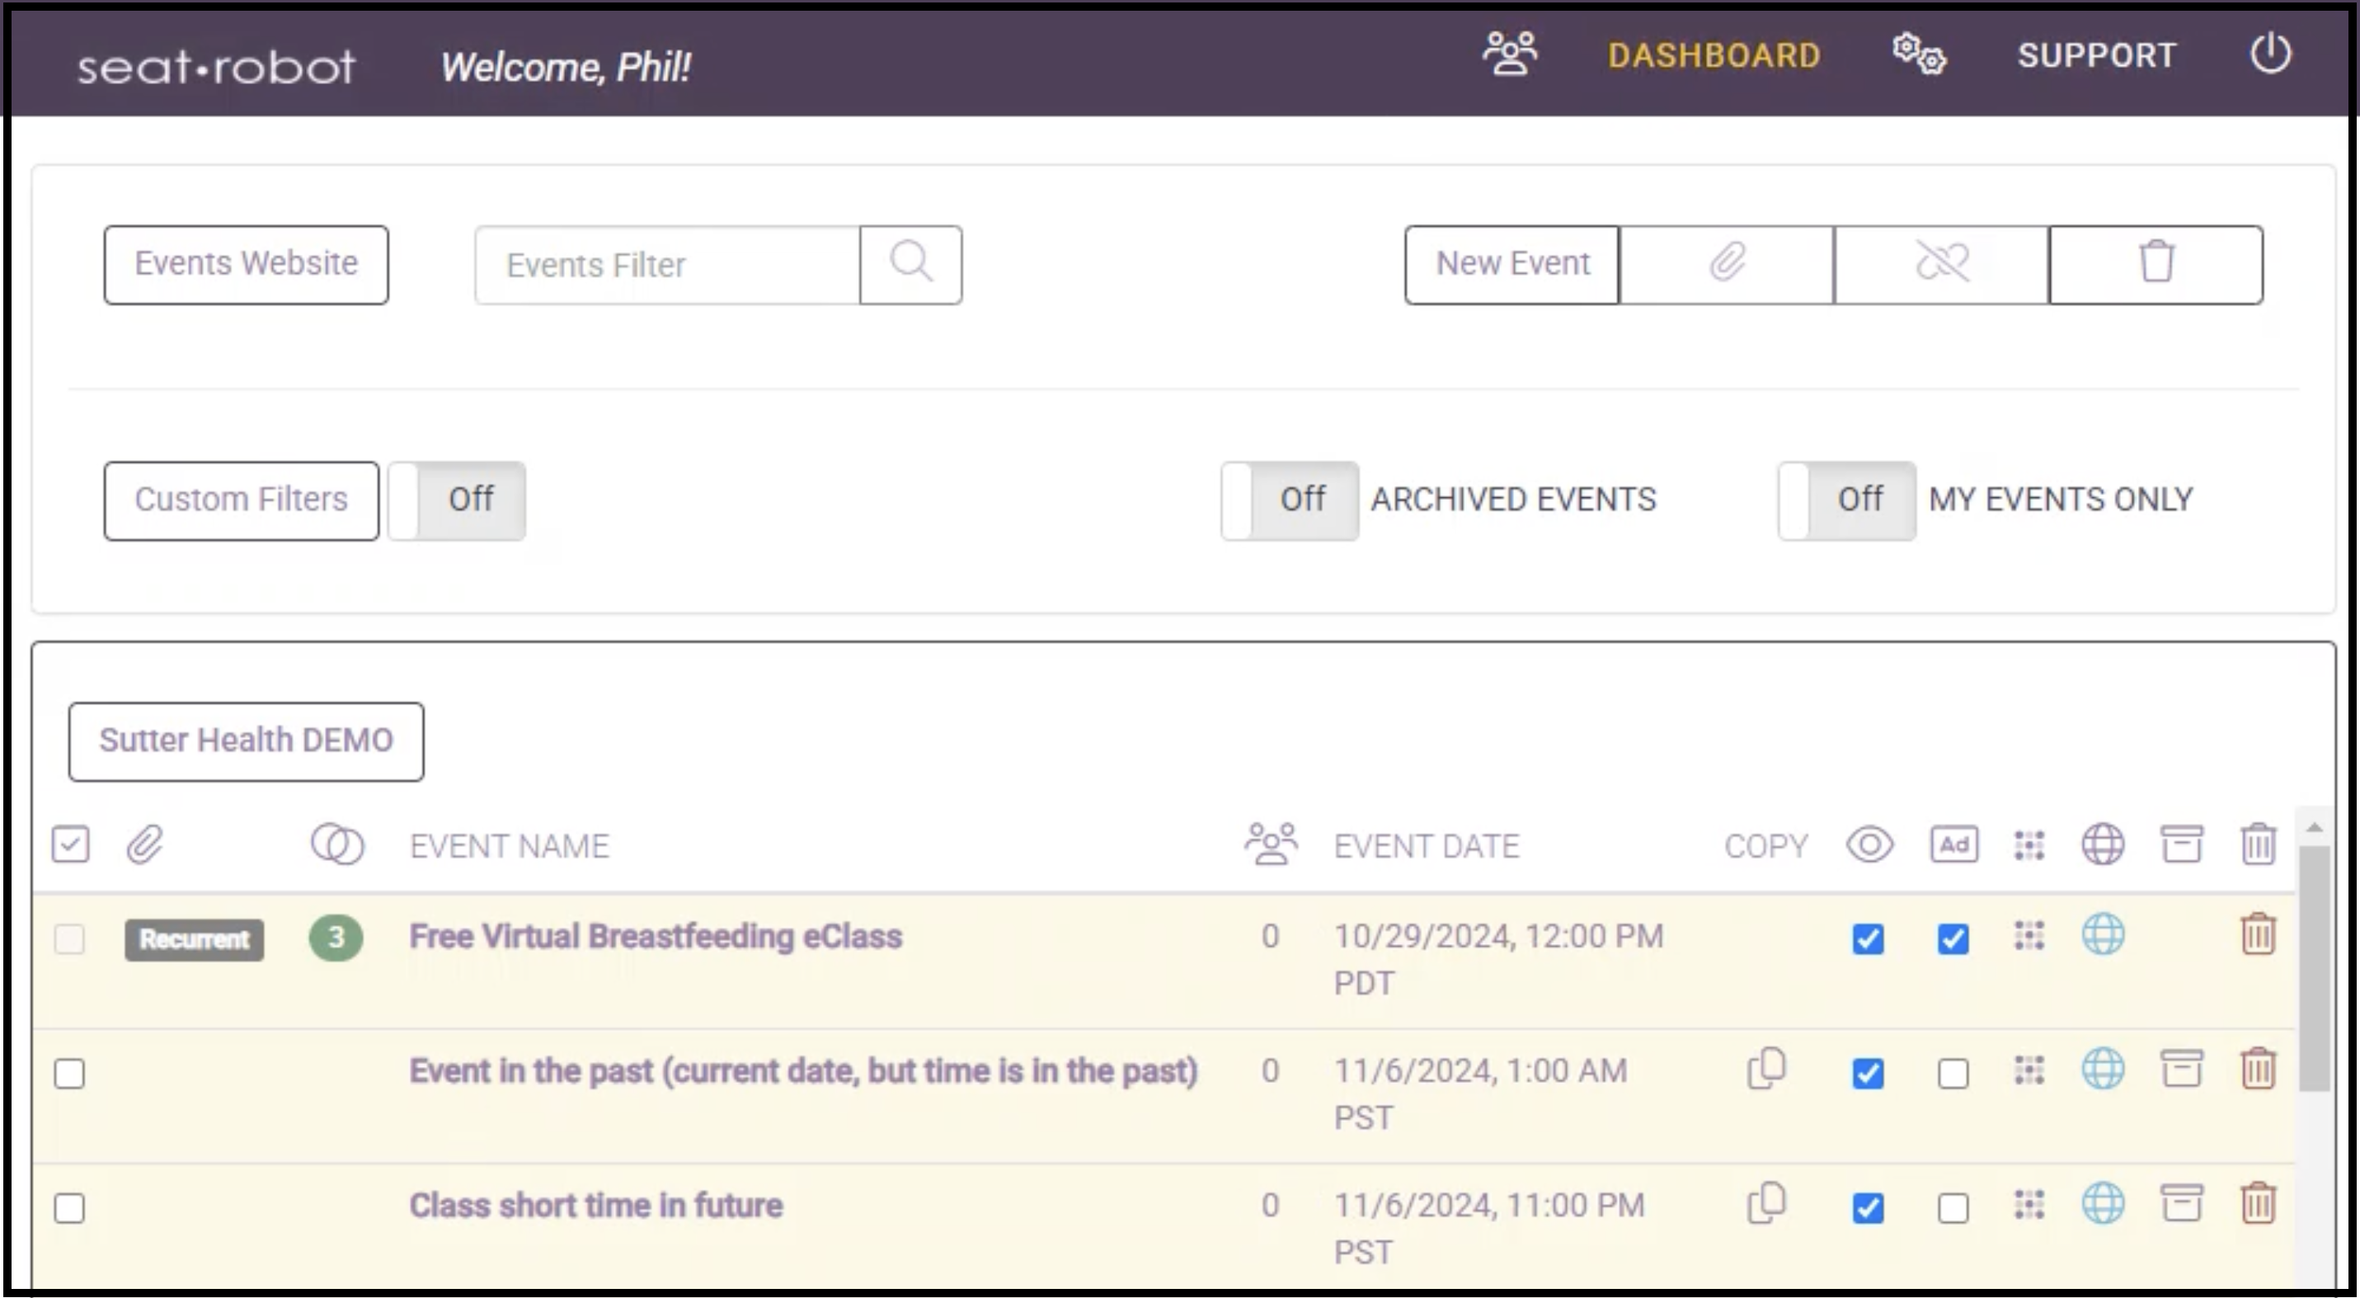Select row checkbox for Class short time in future
The width and height of the screenshot is (2360, 1298).
click(x=69, y=1208)
